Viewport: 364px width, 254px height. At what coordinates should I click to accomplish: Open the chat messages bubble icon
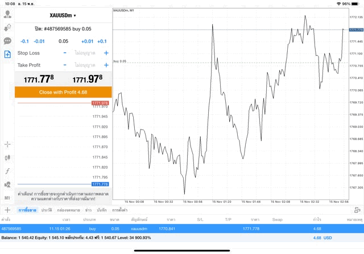coord(7,41)
